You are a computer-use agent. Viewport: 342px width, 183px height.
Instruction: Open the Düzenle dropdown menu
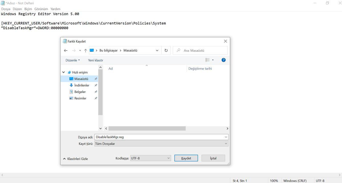pos(73,60)
